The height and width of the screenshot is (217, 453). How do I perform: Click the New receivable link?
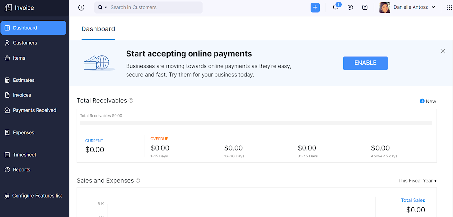[x=428, y=101]
